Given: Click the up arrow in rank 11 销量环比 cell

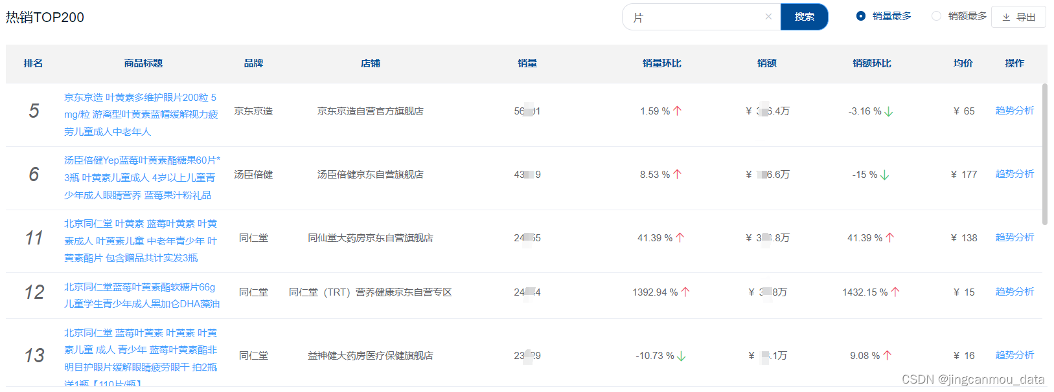Looking at the screenshot, I should point(680,237).
